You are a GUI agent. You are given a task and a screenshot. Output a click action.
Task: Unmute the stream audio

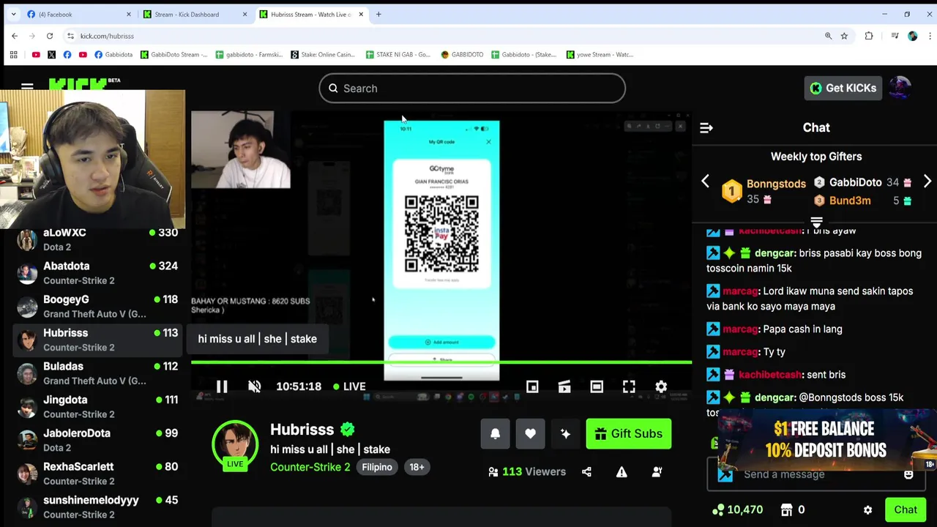[254, 386]
